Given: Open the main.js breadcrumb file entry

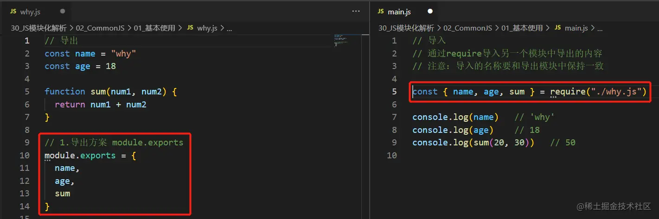Looking at the screenshot, I should coord(576,28).
